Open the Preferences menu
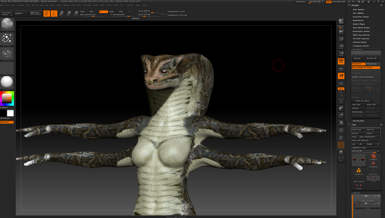385x218 pixels. 87,5
